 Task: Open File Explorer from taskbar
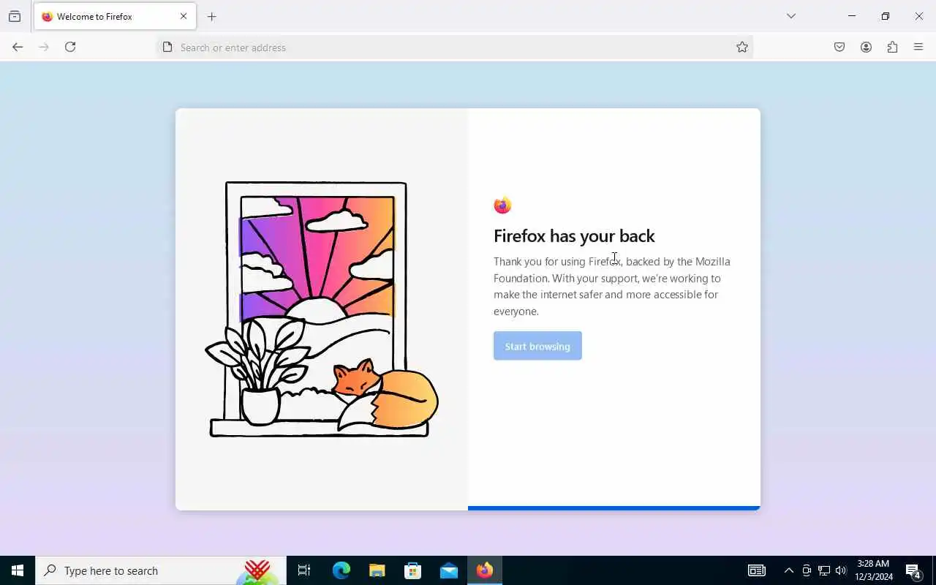coord(377,570)
